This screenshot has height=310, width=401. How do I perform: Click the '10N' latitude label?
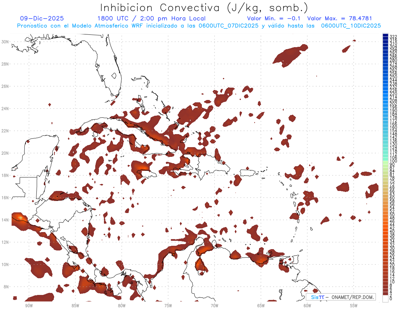(5, 265)
